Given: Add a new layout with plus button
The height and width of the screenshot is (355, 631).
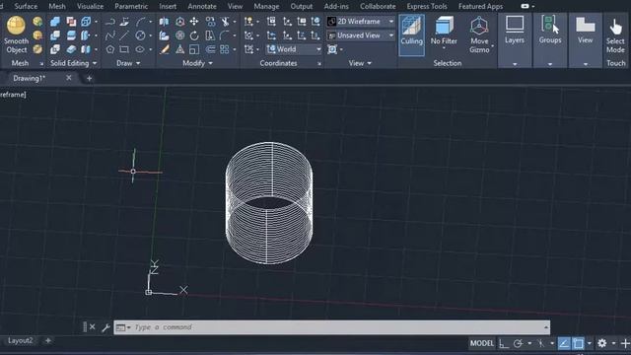Looking at the screenshot, I should click(48, 340).
